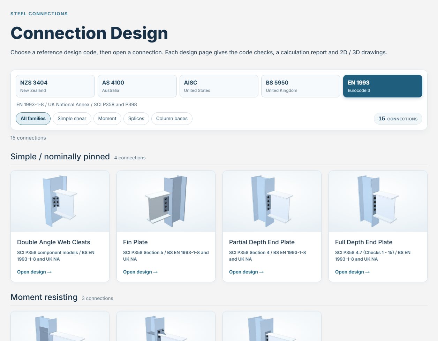Image resolution: width=438 pixels, height=341 pixels.
Task: Select the NZS 3404 New Zealand design code
Action: click(55, 86)
